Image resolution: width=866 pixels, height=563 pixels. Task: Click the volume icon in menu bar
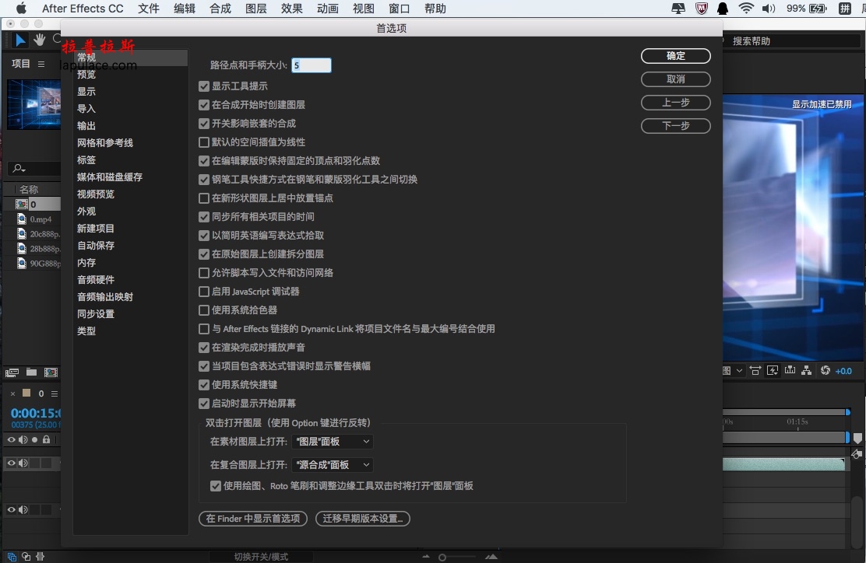pos(768,9)
